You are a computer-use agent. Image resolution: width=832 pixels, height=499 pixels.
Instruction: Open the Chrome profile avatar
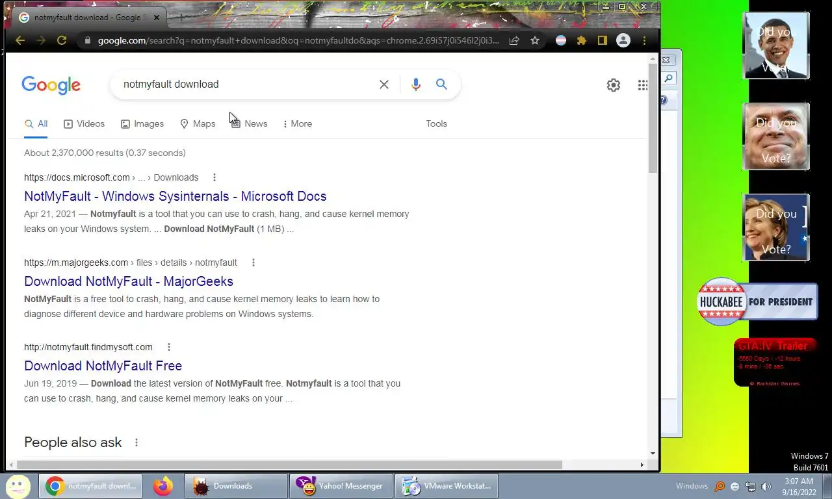623,40
